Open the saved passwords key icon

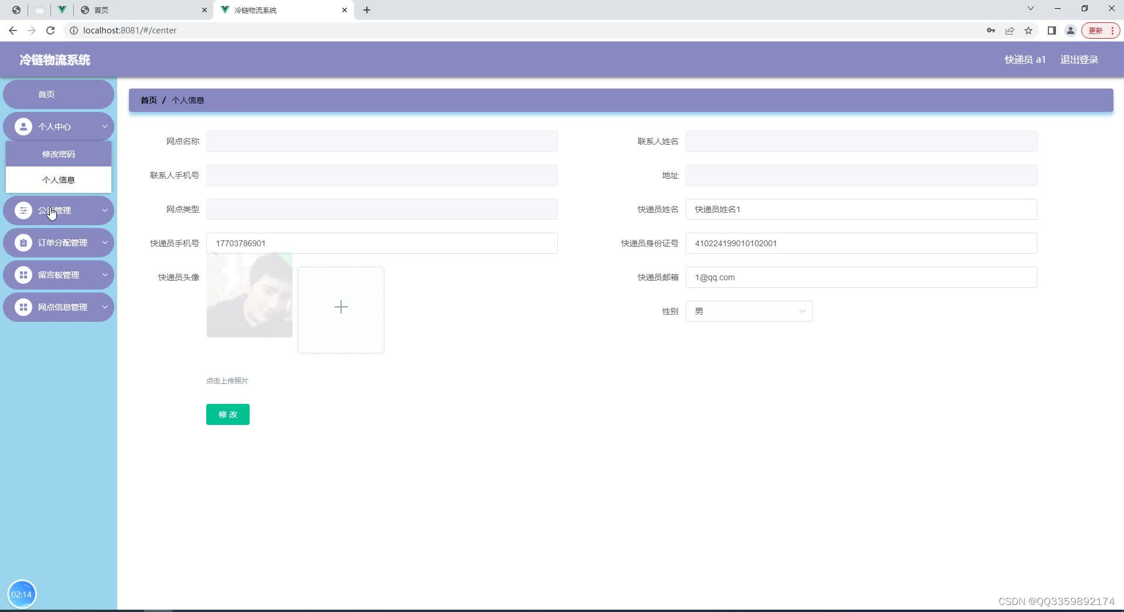click(x=991, y=30)
